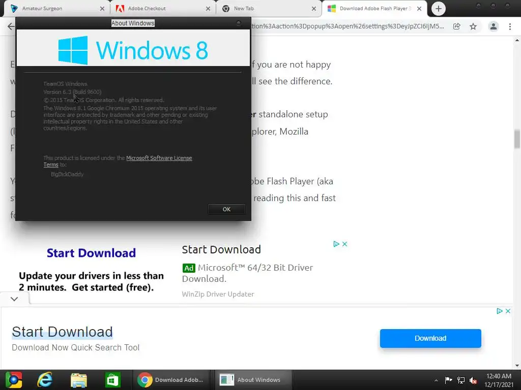Image resolution: width=521 pixels, height=390 pixels.
Task: Close the New Tab tab
Action: 313,9
